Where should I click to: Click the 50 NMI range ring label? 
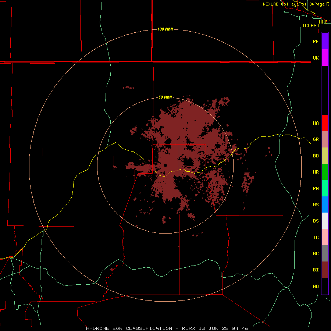coord(165,97)
